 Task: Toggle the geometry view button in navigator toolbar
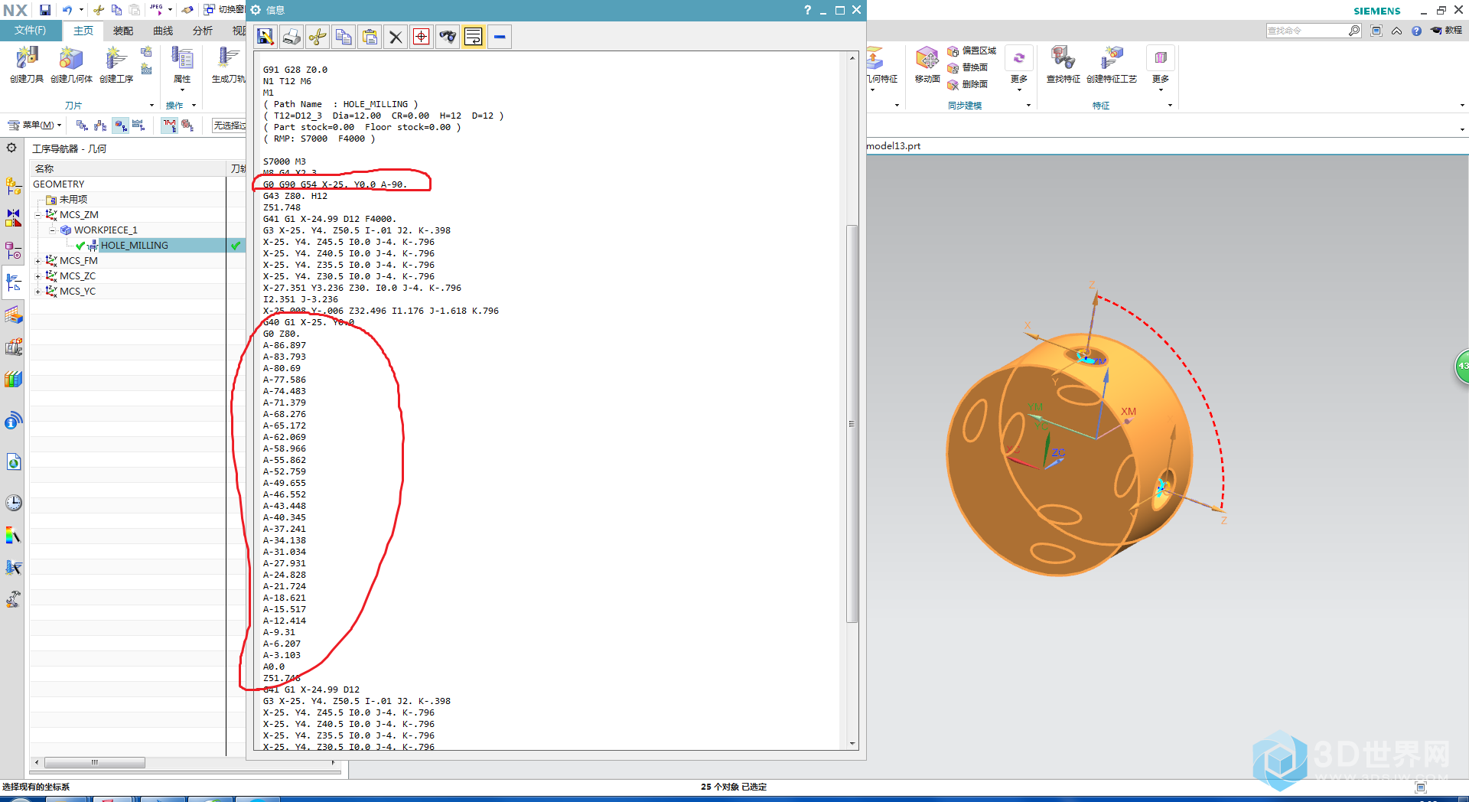pyautogui.click(x=121, y=125)
